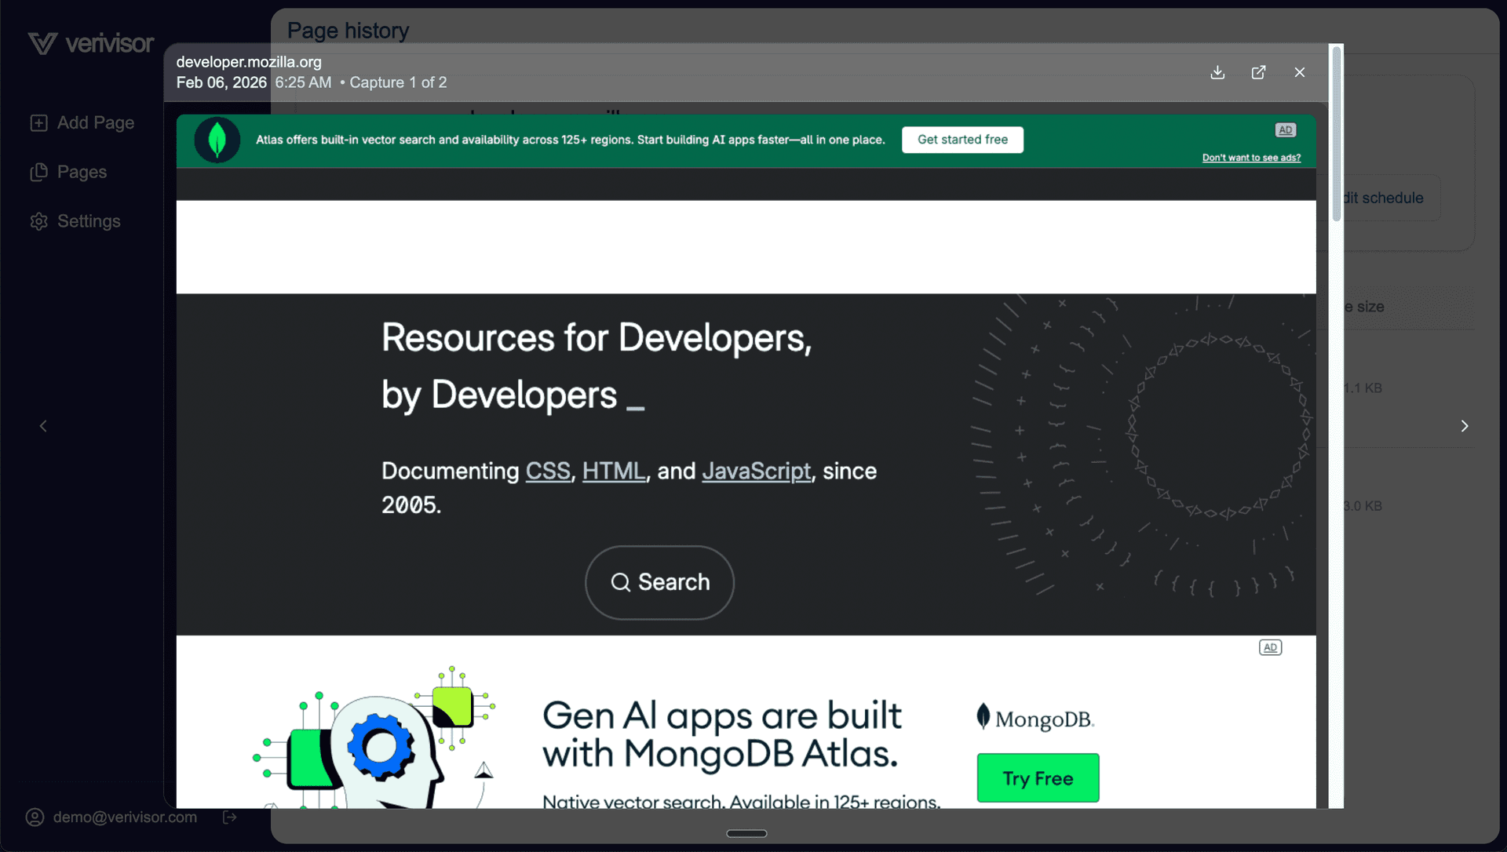The height and width of the screenshot is (852, 1507).
Task: Click the Verivisor logo
Action: click(91, 43)
